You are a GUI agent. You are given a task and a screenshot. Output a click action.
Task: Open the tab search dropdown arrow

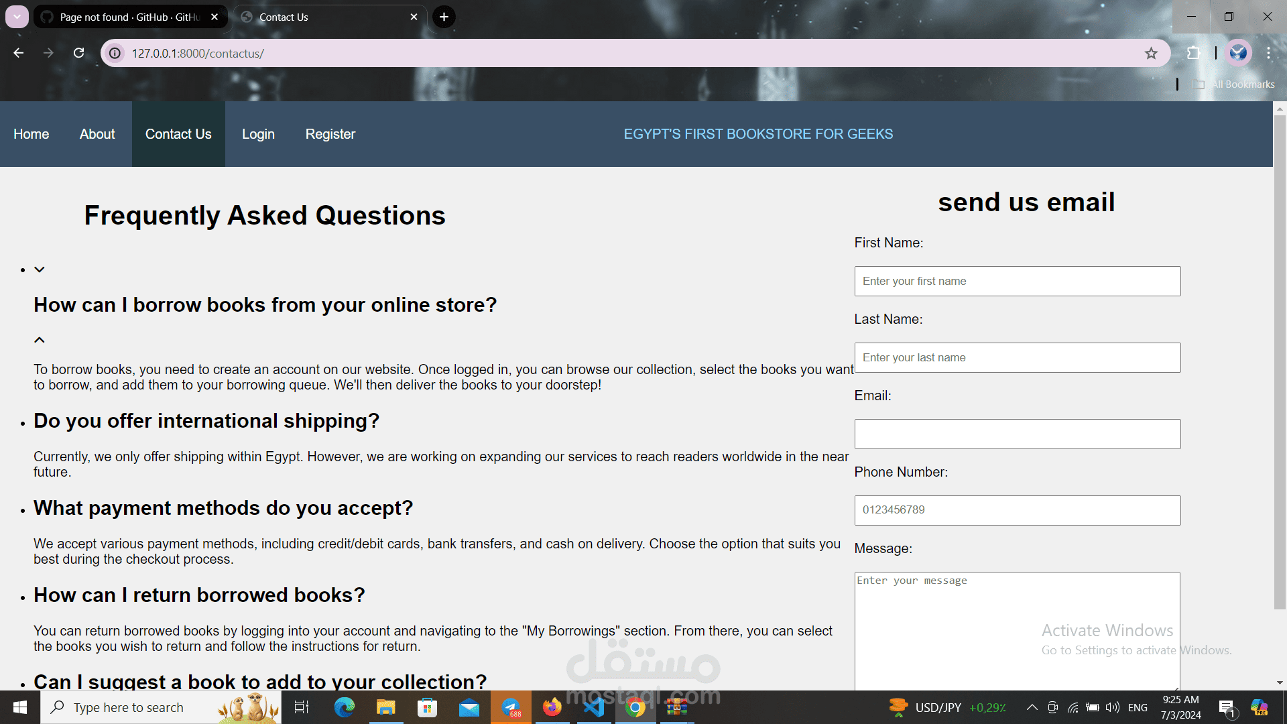pyautogui.click(x=17, y=17)
